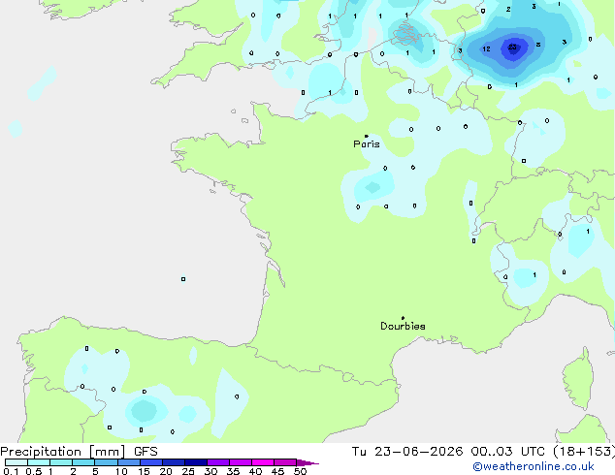Select the 40–45 mm magenta legend swatch
Image resolution: width=615 pixels, height=475 pixels.
[263, 462]
